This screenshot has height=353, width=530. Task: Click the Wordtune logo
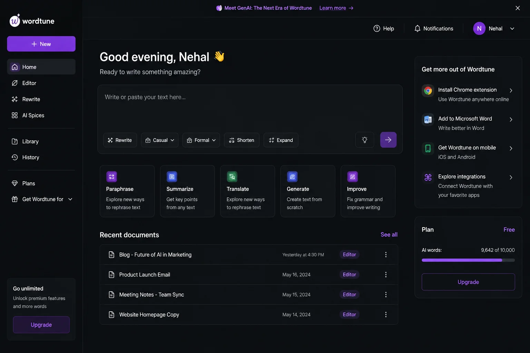32,21
